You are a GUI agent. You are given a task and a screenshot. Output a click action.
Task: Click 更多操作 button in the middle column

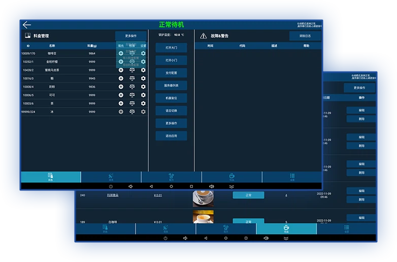[x=172, y=123]
